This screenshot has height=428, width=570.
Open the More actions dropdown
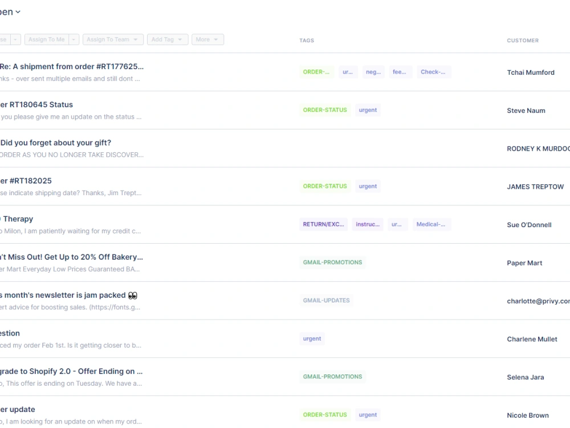coord(207,39)
